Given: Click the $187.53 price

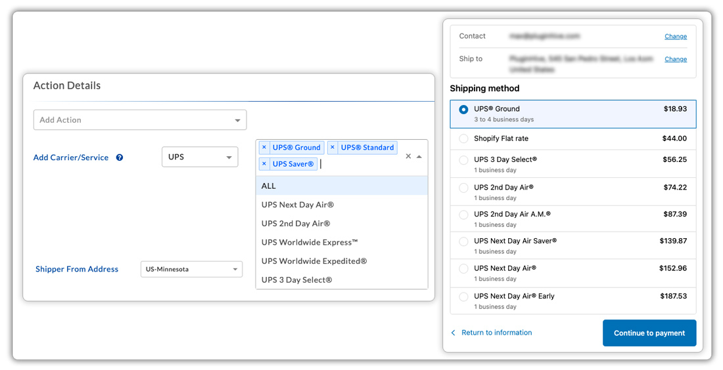Looking at the screenshot, I should coord(673,296).
